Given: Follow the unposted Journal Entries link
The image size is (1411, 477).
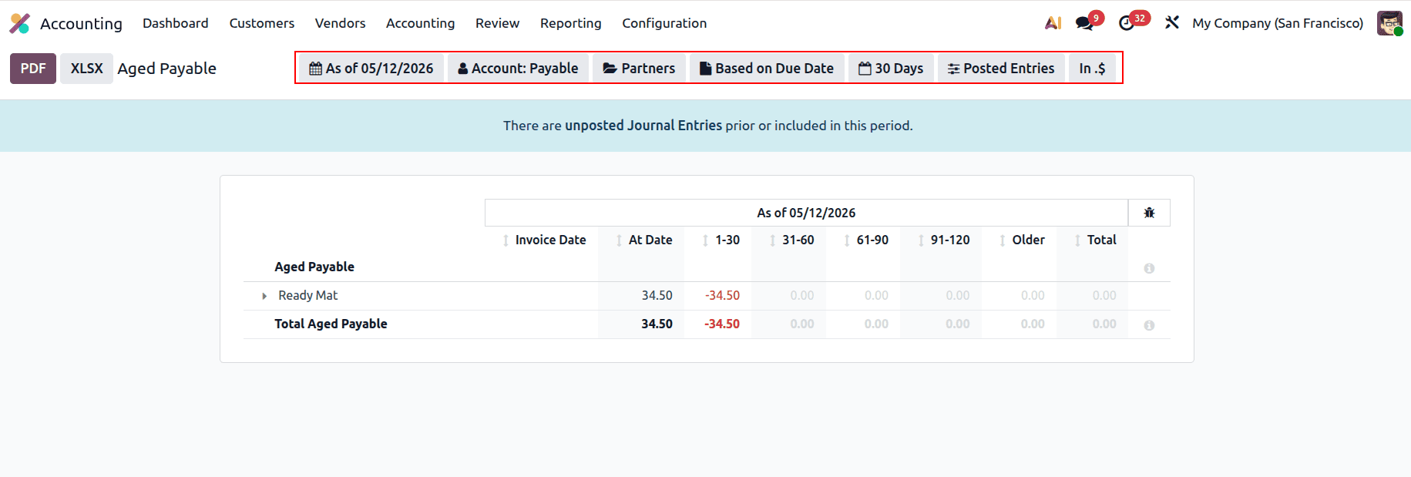Looking at the screenshot, I should click(643, 126).
